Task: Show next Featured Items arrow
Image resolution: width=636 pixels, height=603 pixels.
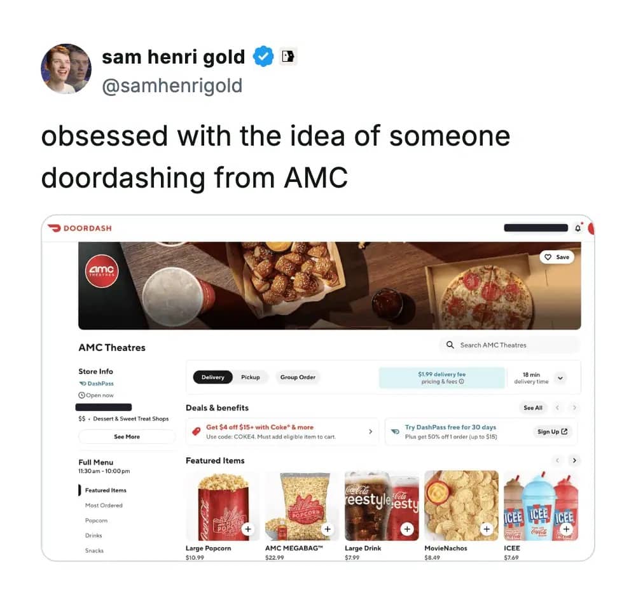Action: 574,461
